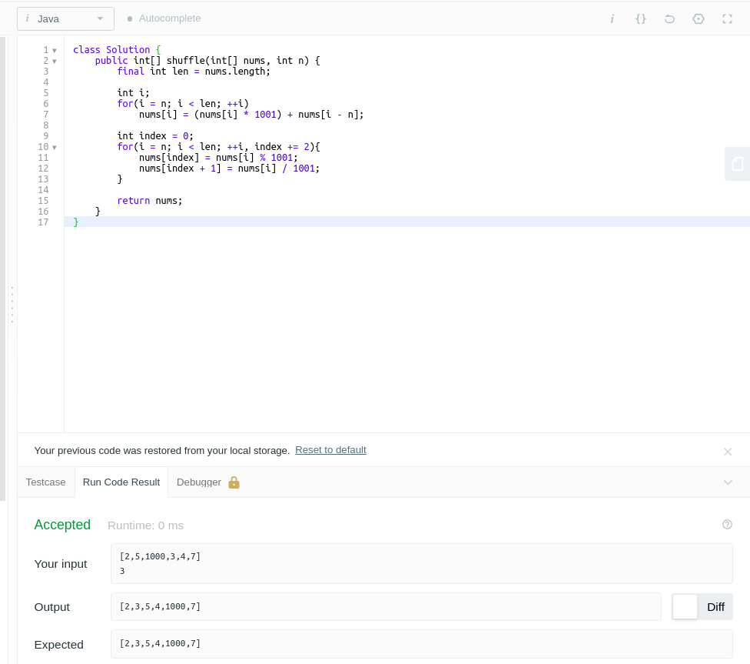Click the help question mark beside Runtime

(727, 525)
